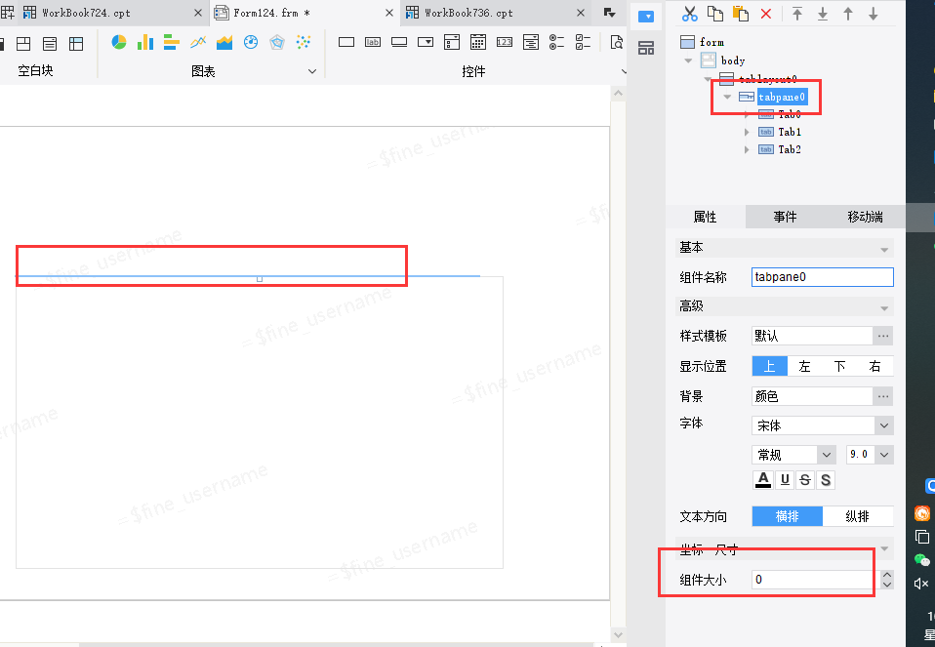The width and height of the screenshot is (935, 647).
Task: Open 背景 color ellipsis button
Action: click(883, 396)
